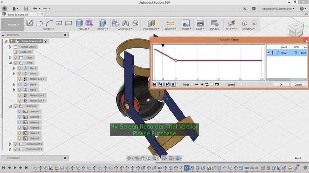Toggle visibility bulb of Component2:1
The height and width of the screenshot is (173, 309).
pyautogui.click(x=15, y=144)
